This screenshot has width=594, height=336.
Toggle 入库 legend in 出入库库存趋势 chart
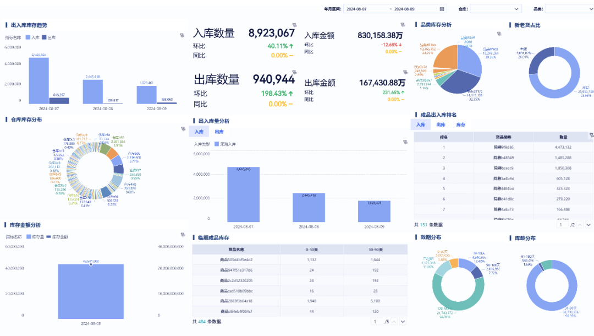click(x=32, y=37)
